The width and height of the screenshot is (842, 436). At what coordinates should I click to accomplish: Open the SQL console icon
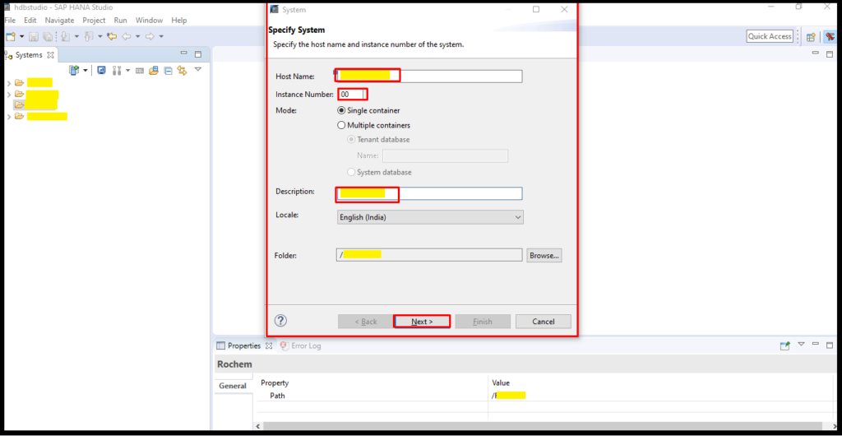[140, 71]
